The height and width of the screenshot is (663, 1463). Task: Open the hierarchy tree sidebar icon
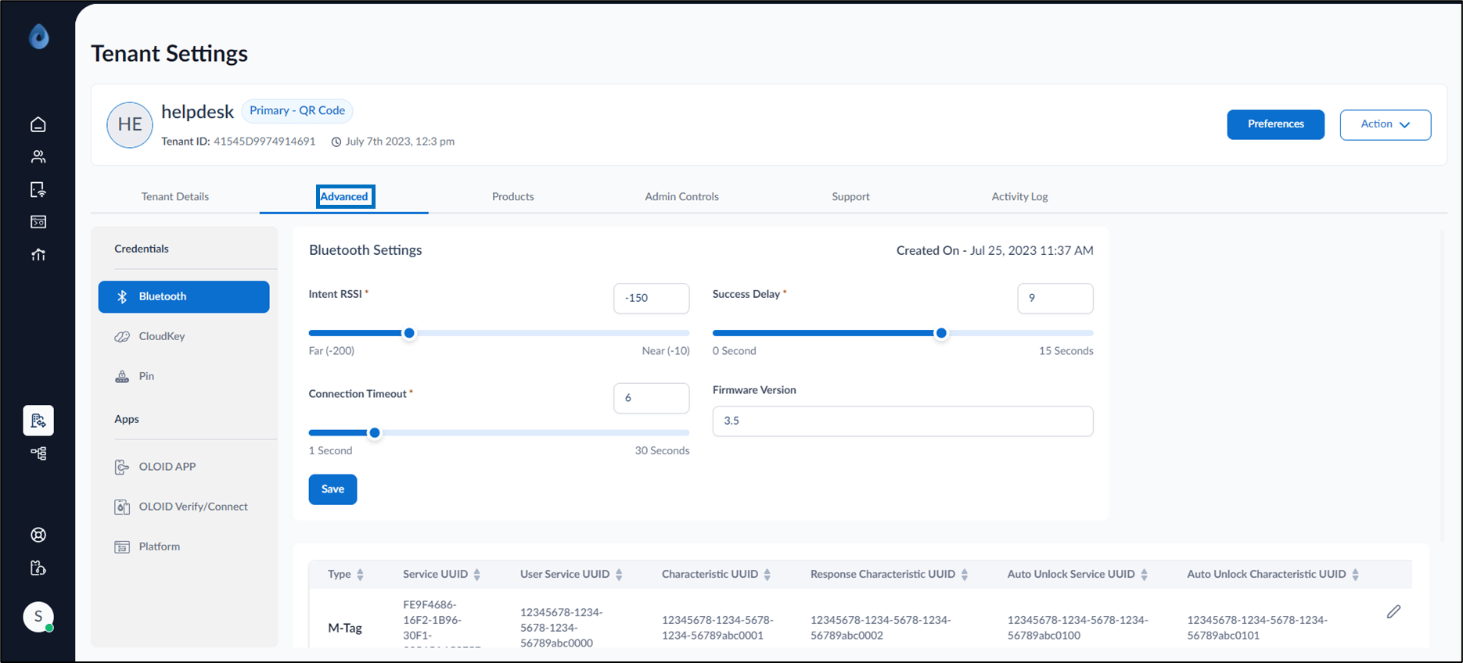tap(38, 453)
